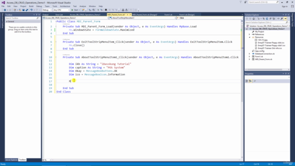Open the File menu
Image resolution: width=295 pixels, height=166 pixels.
coord(3,6)
